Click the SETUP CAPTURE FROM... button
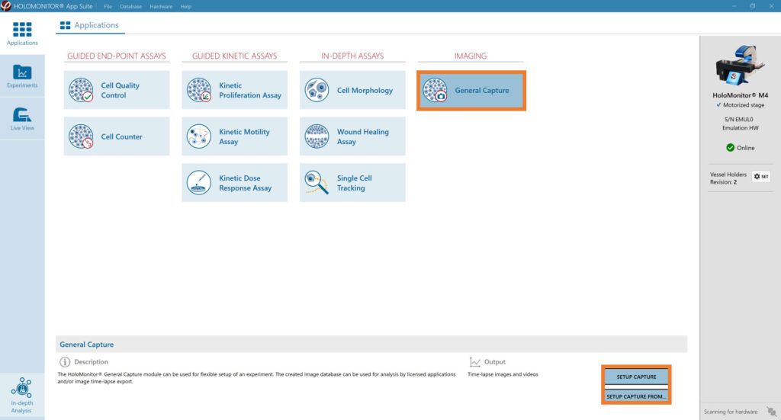 636,396
